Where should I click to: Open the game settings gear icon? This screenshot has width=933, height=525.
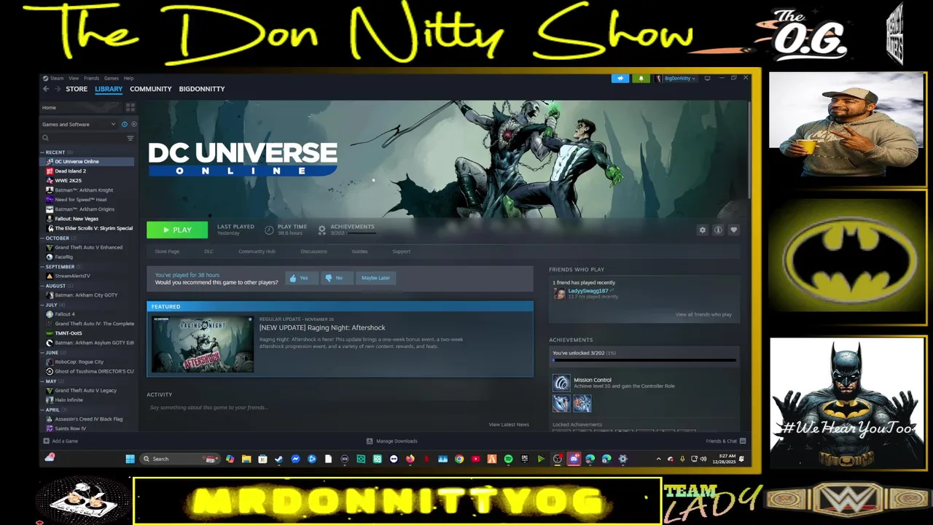pos(703,230)
